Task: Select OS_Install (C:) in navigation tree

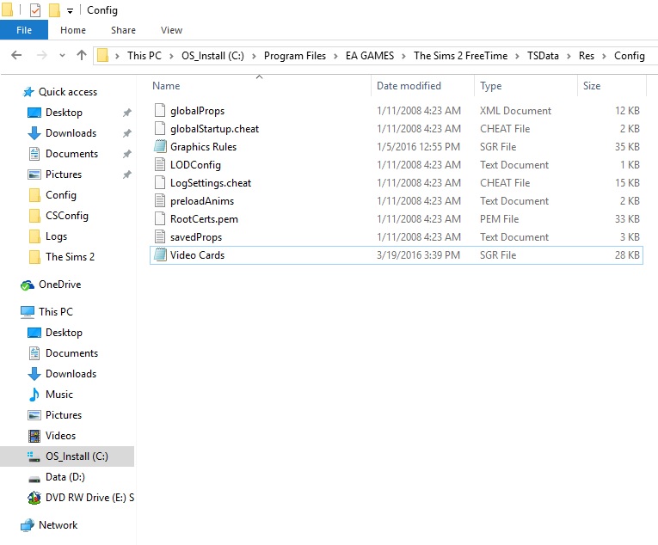Action: (77, 456)
